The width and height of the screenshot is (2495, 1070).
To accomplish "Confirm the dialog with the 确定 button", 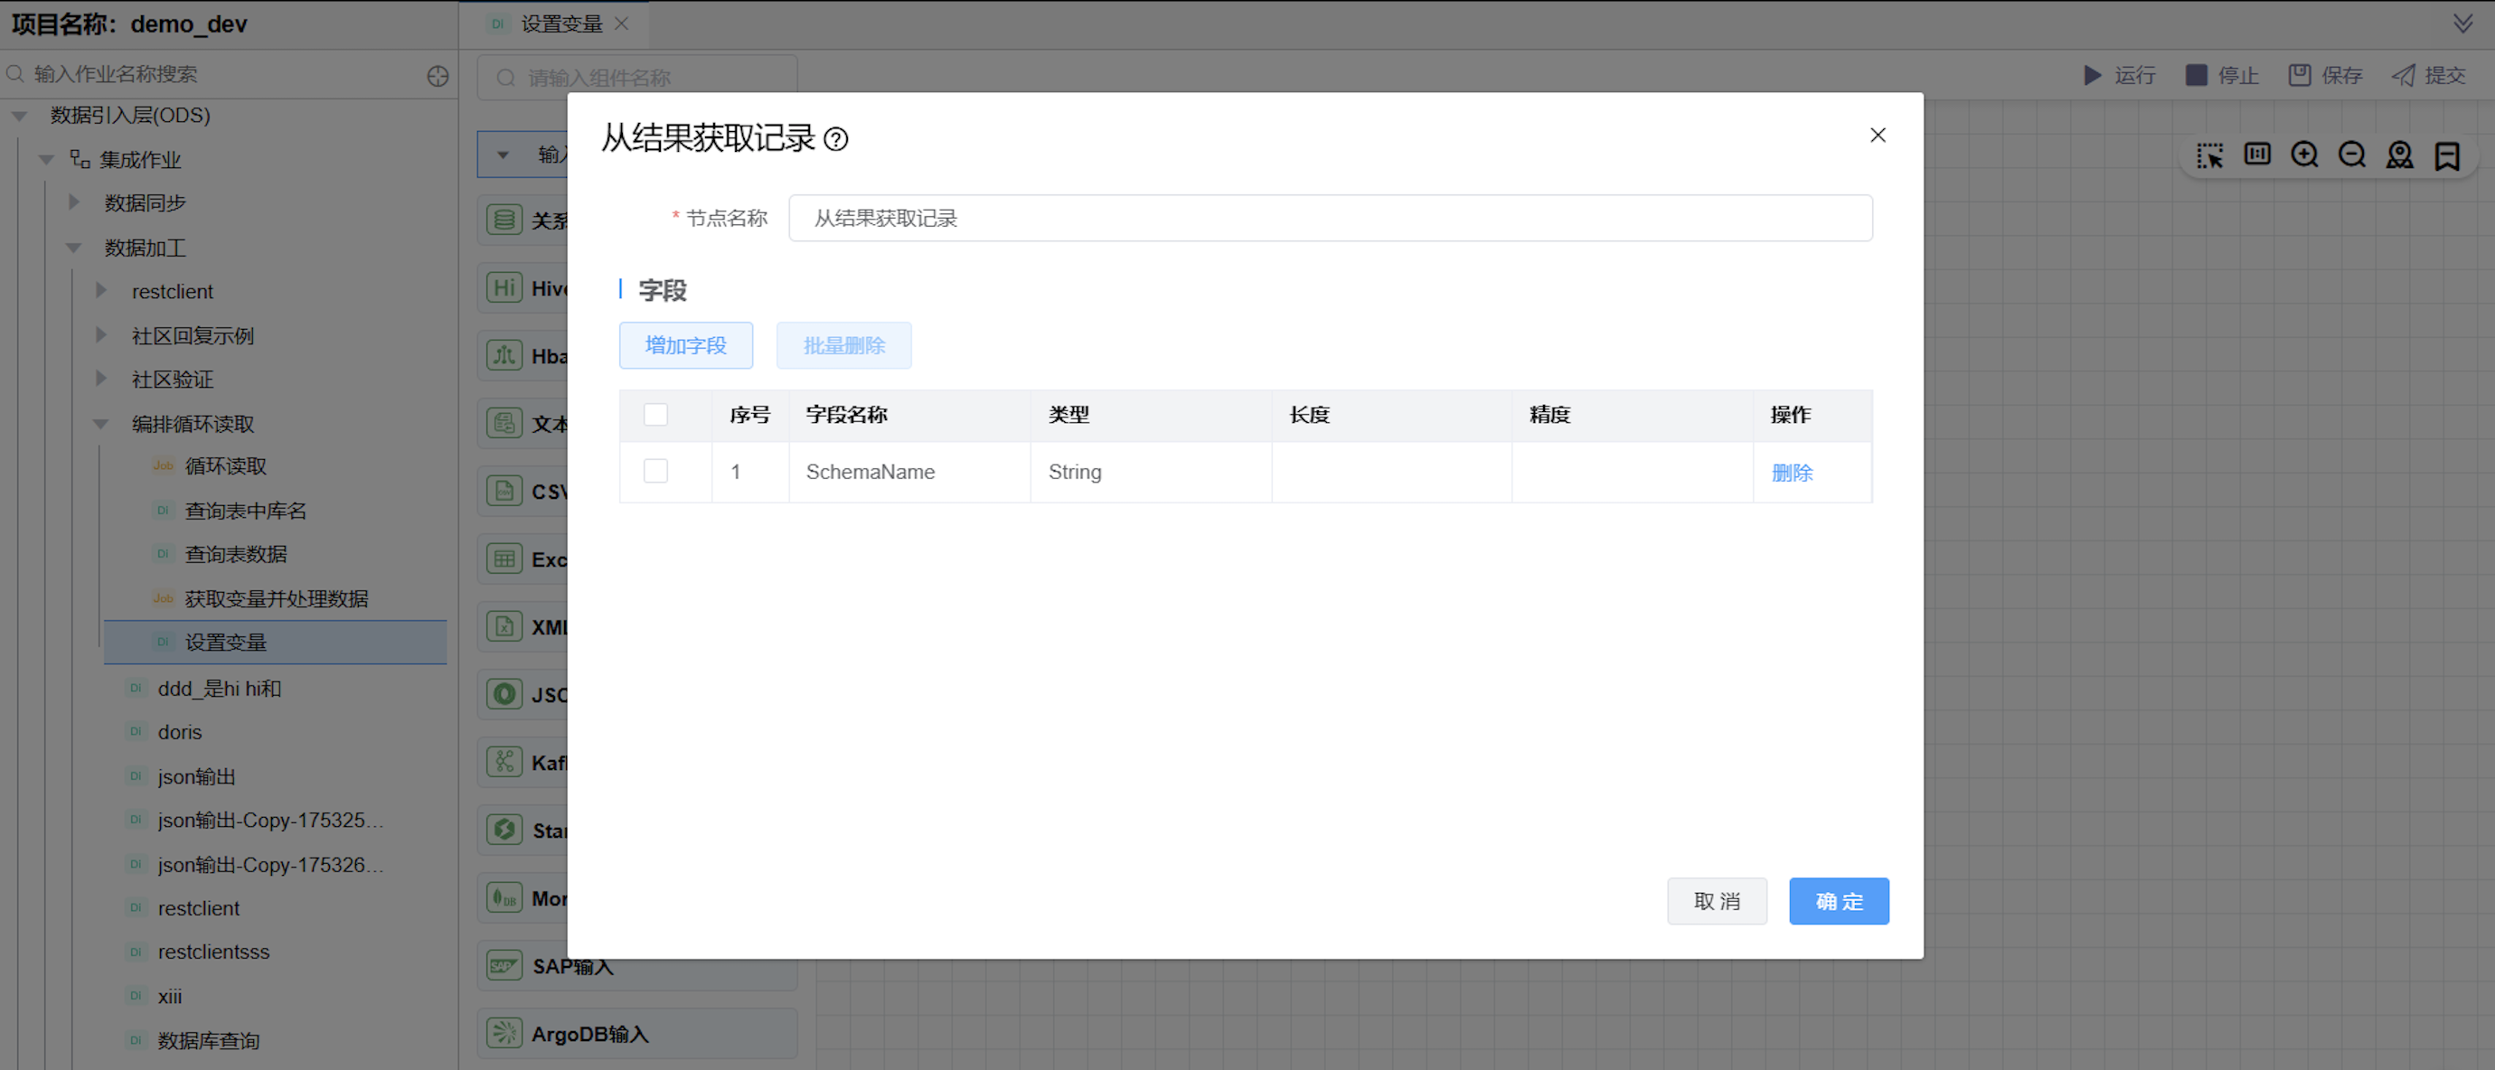I will [1839, 902].
